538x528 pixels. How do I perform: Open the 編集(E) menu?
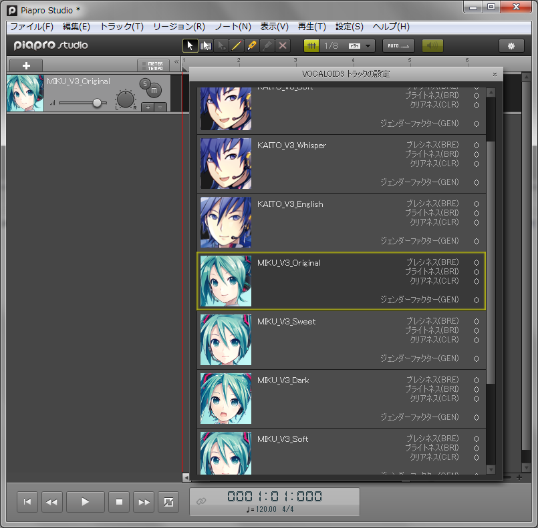(76, 27)
